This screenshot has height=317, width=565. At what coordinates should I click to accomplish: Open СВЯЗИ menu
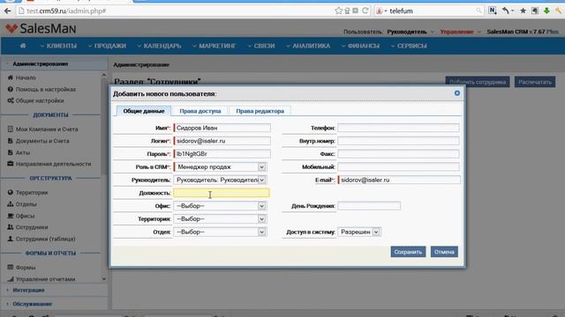point(261,46)
